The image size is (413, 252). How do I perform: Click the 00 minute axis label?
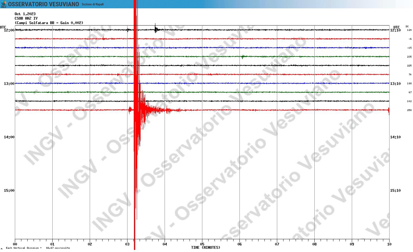(x=15, y=244)
